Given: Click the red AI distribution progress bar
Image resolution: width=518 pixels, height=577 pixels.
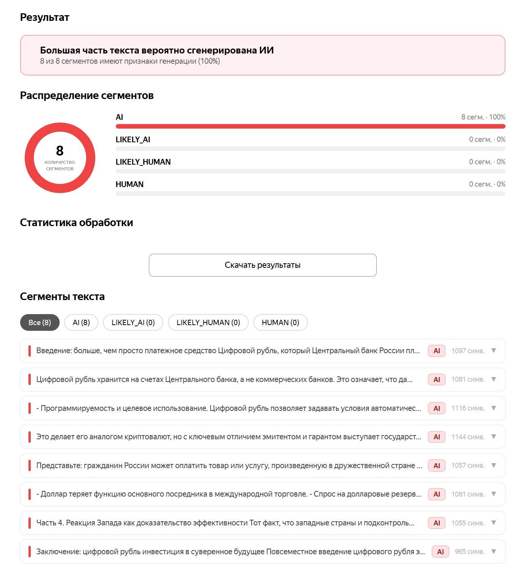Looking at the screenshot, I should click(x=311, y=126).
